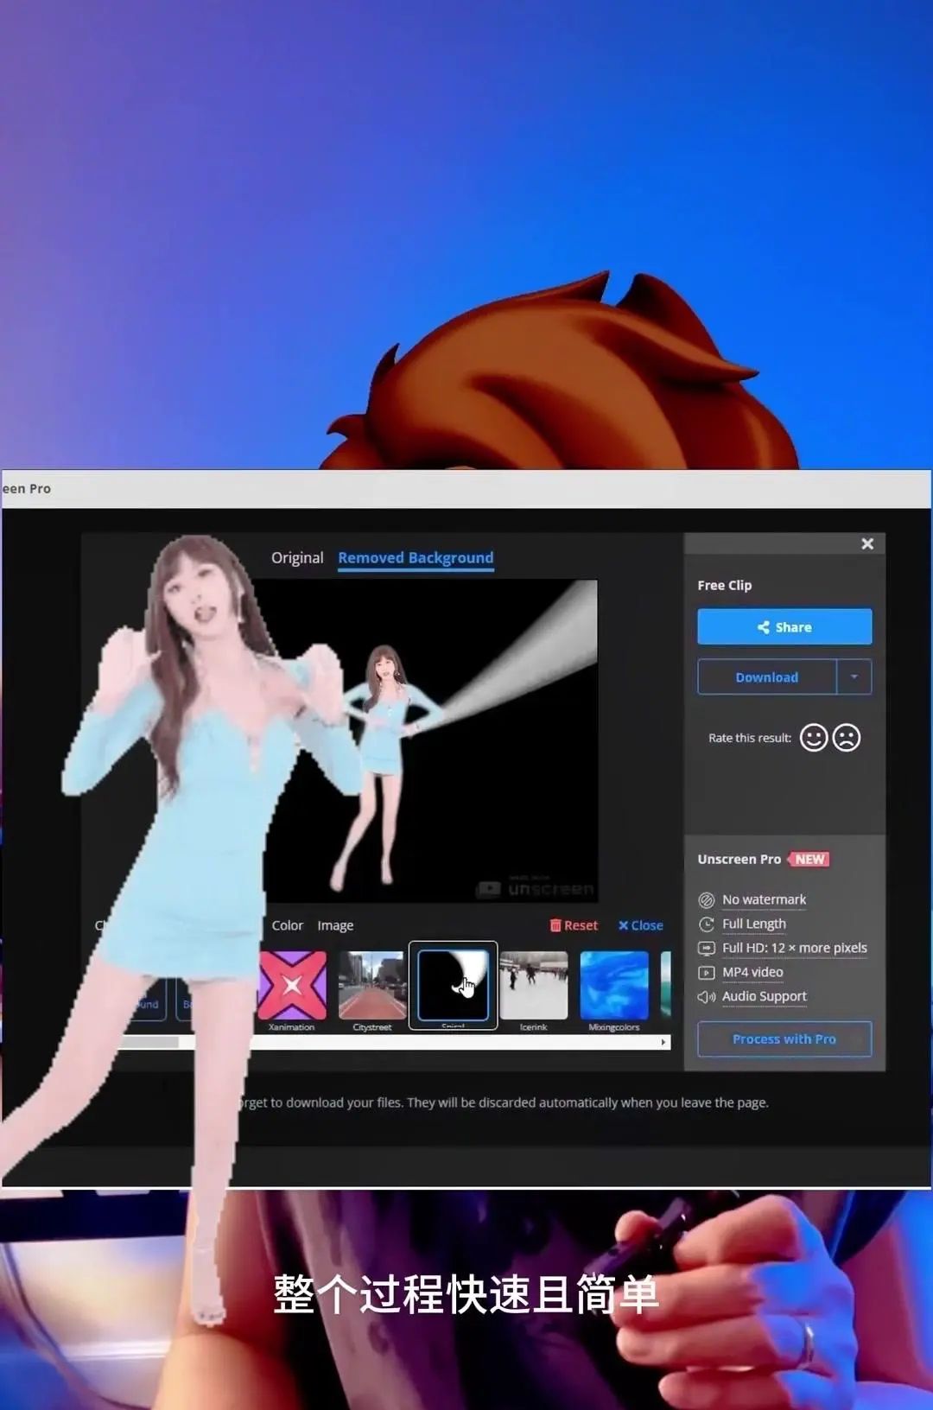
Task: Close the Free Clip side panel
Action: click(867, 543)
